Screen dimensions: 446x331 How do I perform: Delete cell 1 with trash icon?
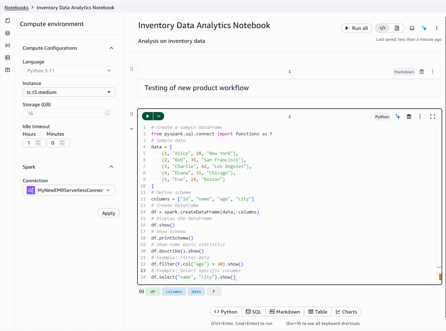click(x=422, y=72)
